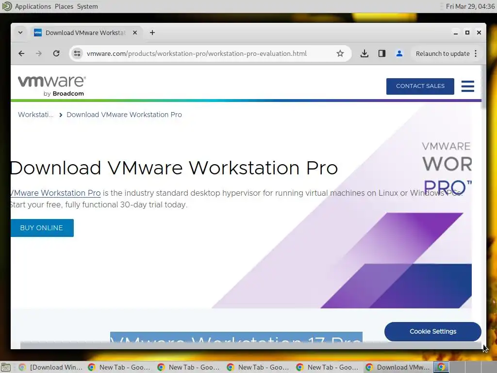Click the desktop logo icon beside Applications
Viewport: 497px width, 373px height.
coord(7,6)
